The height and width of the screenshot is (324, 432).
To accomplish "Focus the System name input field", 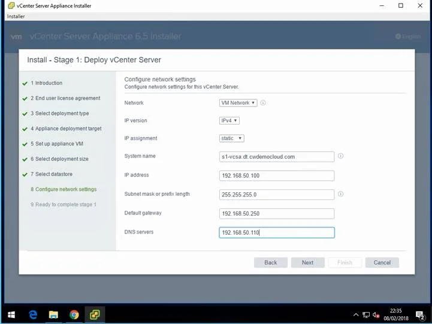I will coord(277,157).
